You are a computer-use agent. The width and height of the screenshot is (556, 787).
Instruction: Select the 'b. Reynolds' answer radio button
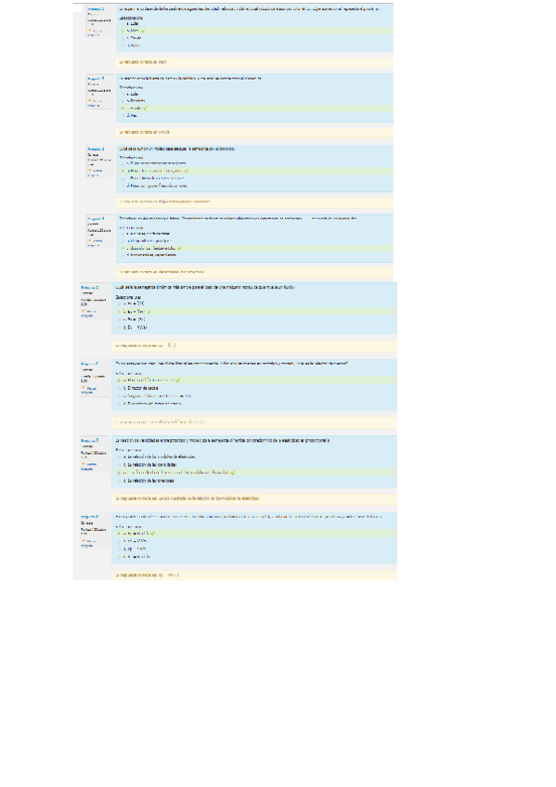click(123, 101)
